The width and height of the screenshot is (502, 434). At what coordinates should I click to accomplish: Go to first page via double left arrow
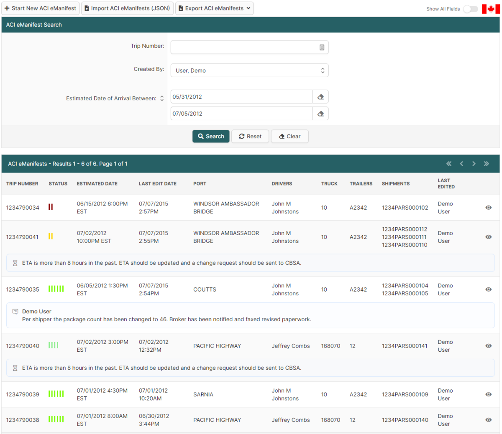[449, 163]
